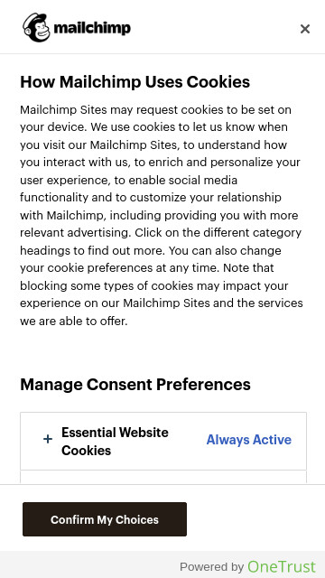The height and width of the screenshot is (578, 325).
Task: Expand Essential Website Cookies using the plus icon
Action: pos(48,440)
